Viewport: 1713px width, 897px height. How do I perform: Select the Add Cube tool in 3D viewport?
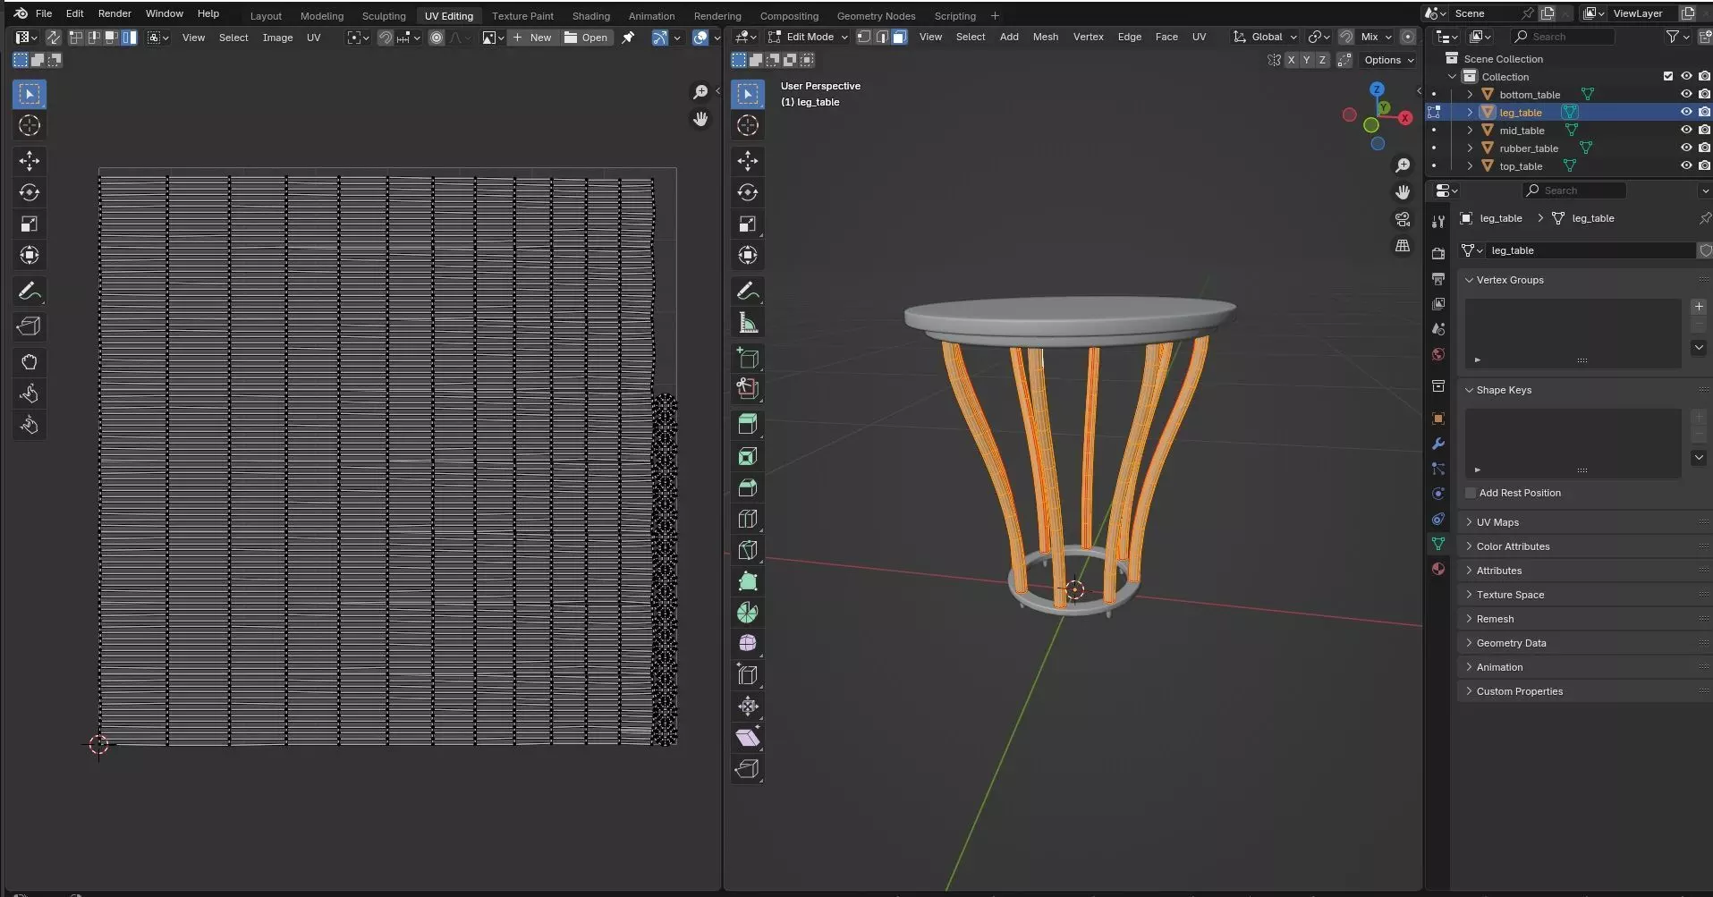[x=748, y=359]
